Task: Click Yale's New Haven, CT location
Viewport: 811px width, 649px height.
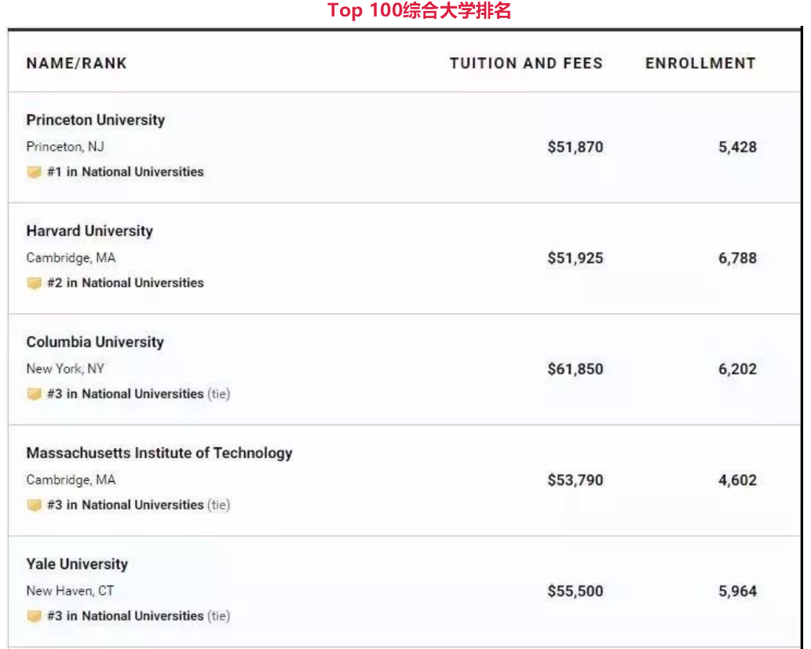Action: click(x=70, y=591)
